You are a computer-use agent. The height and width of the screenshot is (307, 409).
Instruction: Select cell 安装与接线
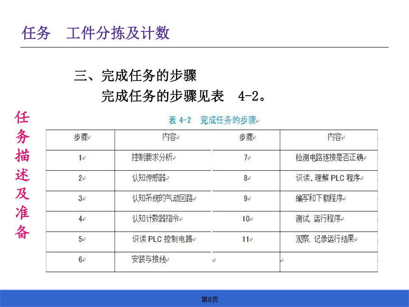(164, 262)
